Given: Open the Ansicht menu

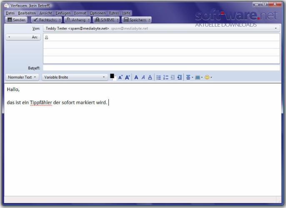Looking at the screenshot, I should 45,13.
